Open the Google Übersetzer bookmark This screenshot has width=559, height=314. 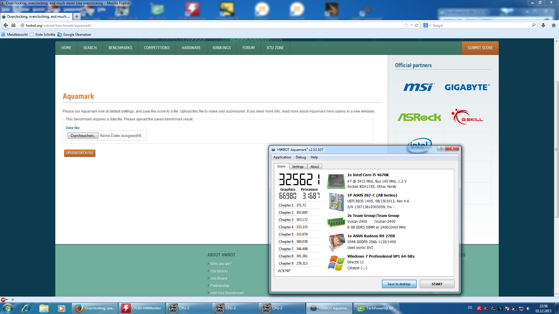tap(74, 35)
